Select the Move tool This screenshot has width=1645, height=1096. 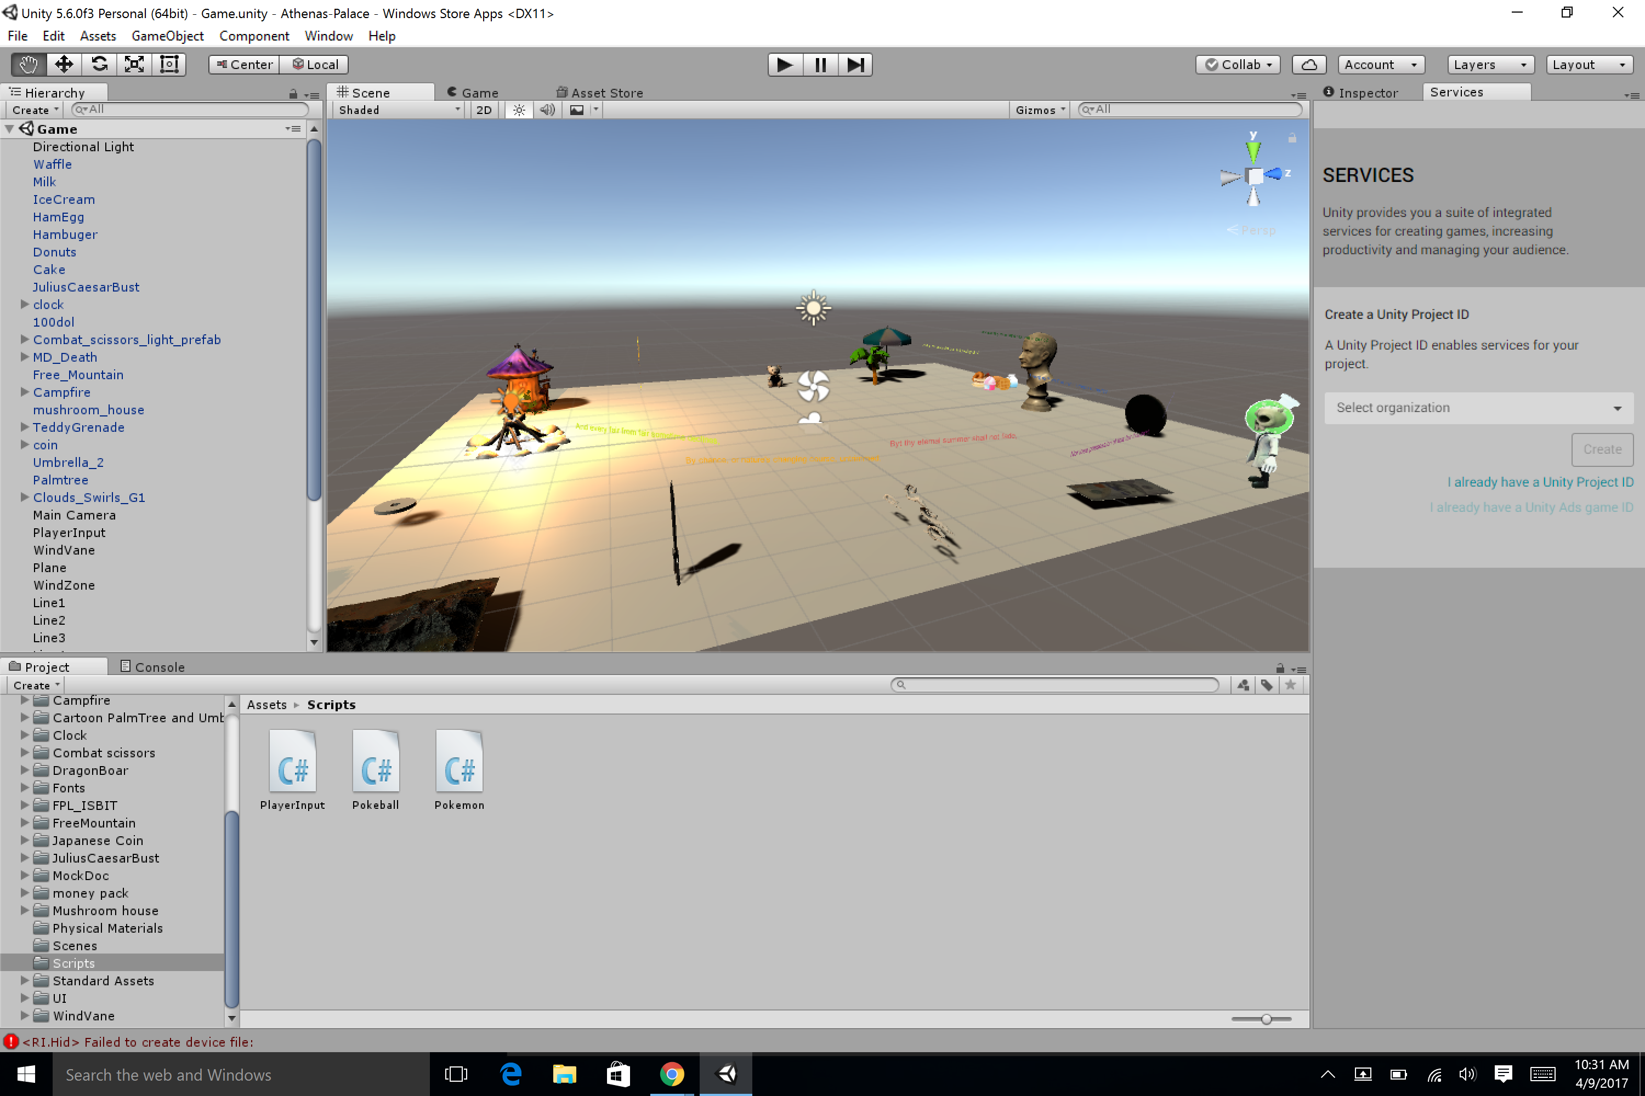point(64,64)
